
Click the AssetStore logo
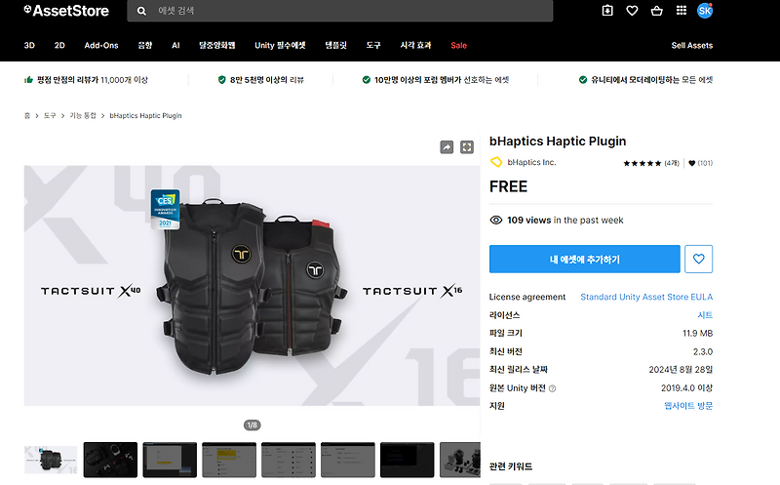pos(66,11)
